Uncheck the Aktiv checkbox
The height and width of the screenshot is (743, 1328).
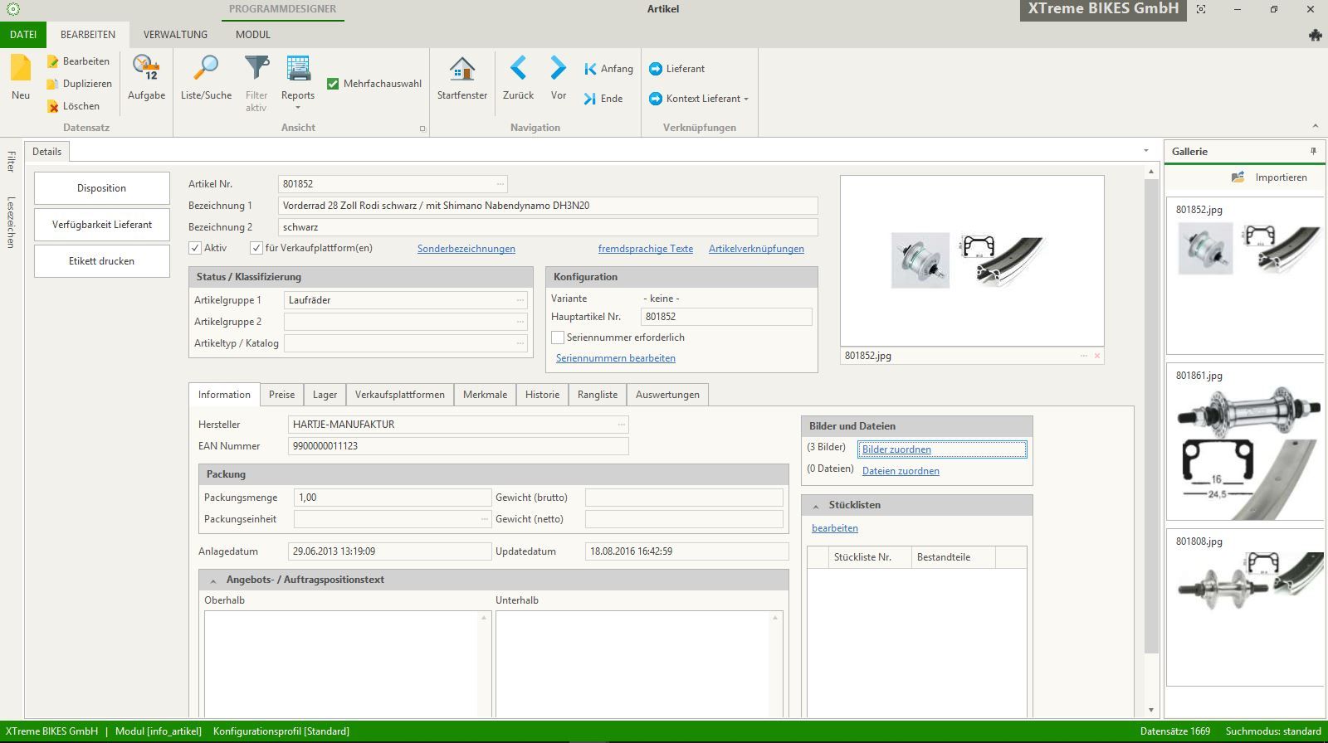coord(195,248)
